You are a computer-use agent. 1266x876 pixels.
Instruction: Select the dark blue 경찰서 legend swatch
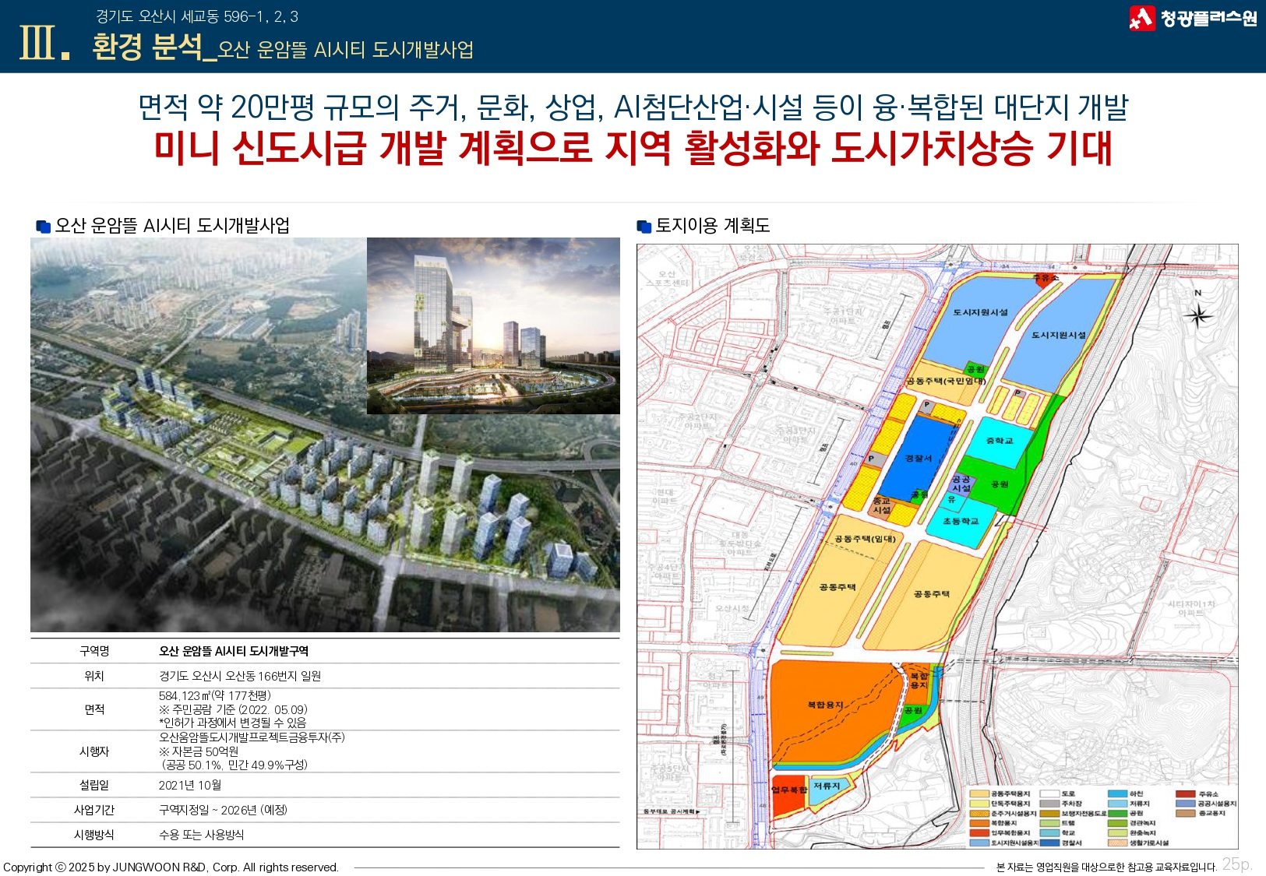[x=1049, y=843]
